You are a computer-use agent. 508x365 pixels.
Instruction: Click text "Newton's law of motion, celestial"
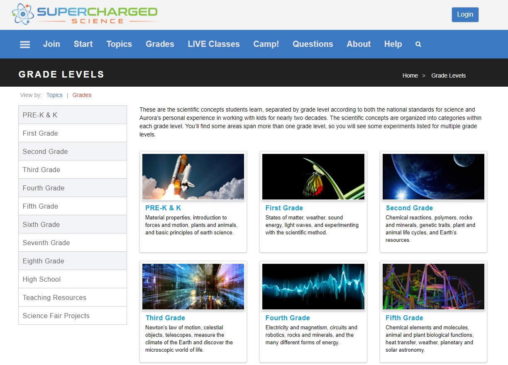184,327
